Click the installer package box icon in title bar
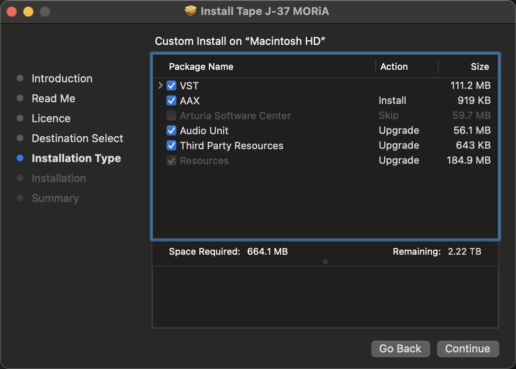 coord(191,11)
